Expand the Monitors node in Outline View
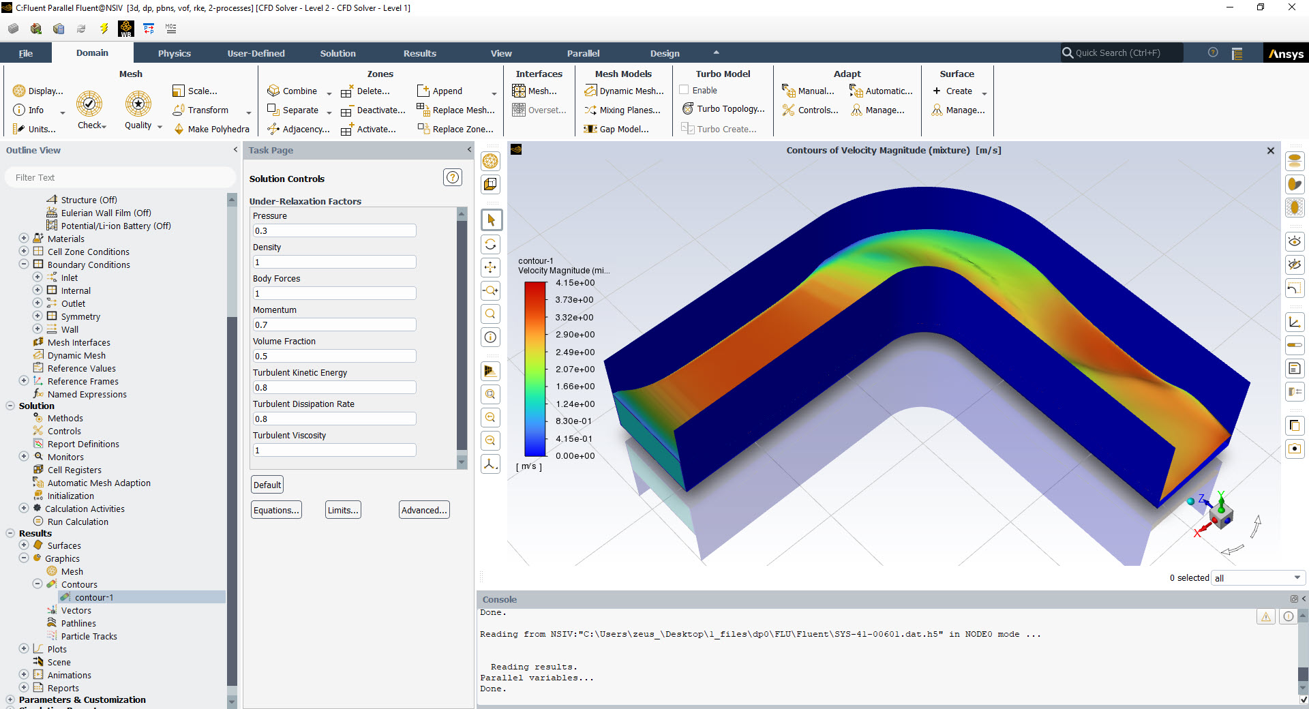This screenshot has height=709, width=1309. pos(23,457)
